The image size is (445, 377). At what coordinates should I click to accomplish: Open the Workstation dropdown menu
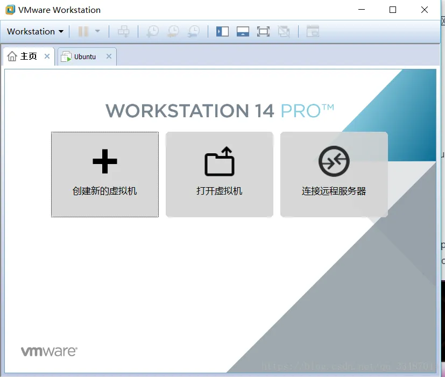coord(35,32)
